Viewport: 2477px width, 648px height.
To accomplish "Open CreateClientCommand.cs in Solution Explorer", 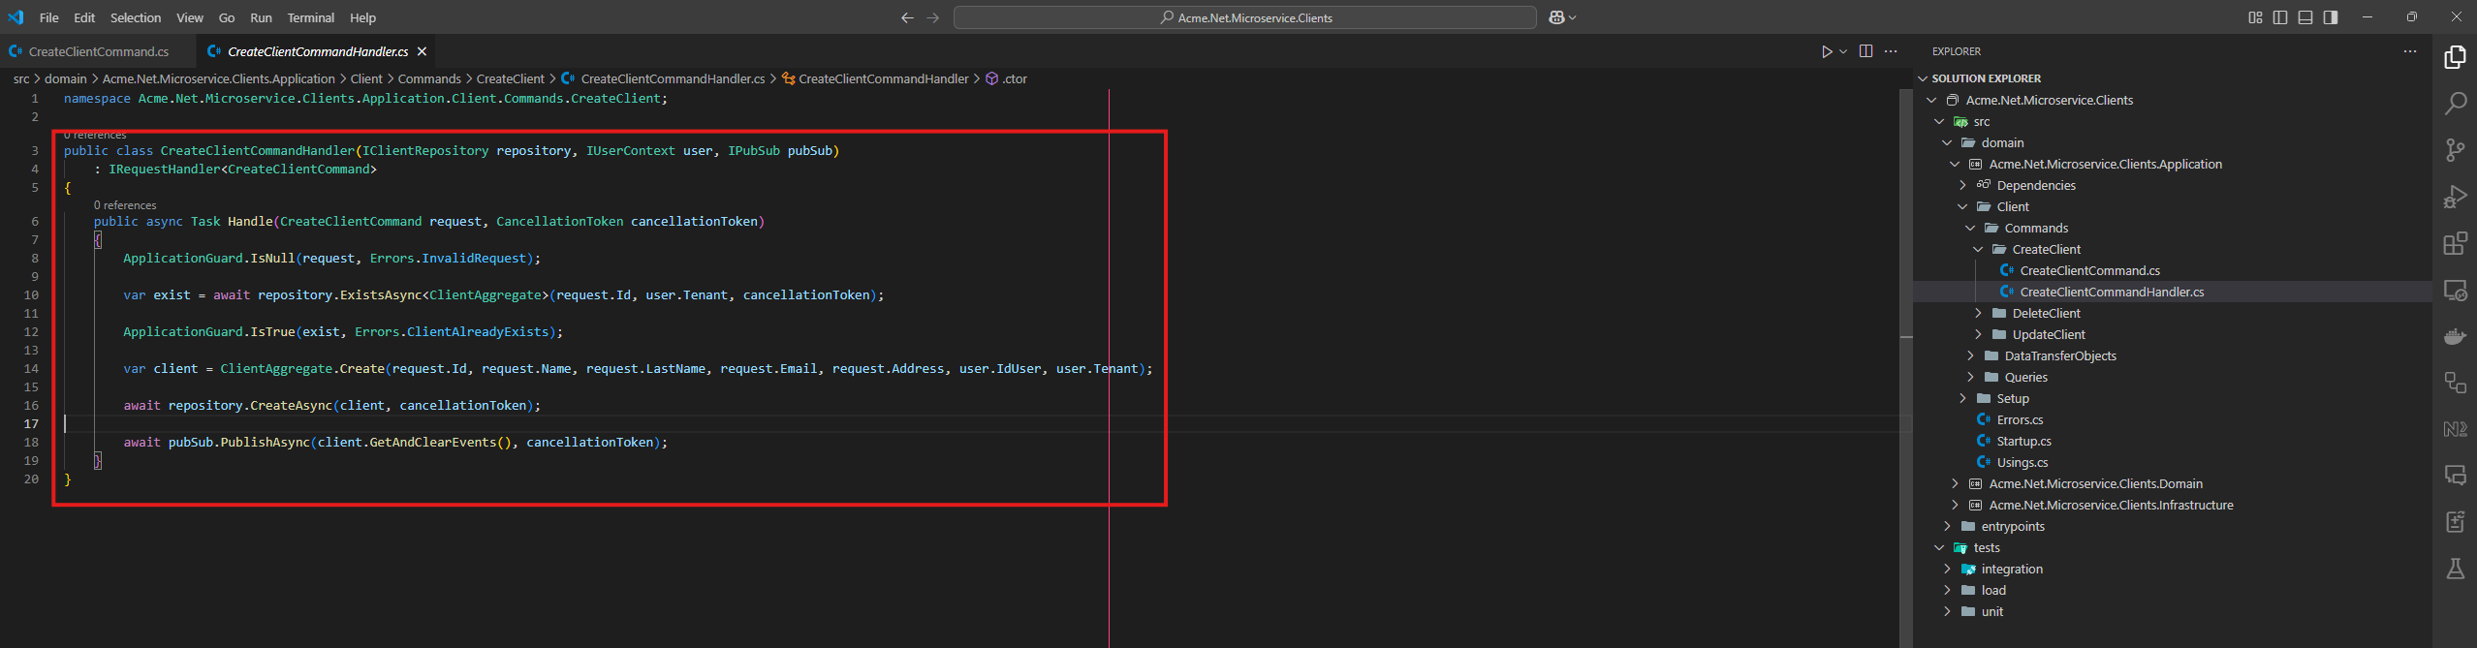I will click(2089, 270).
